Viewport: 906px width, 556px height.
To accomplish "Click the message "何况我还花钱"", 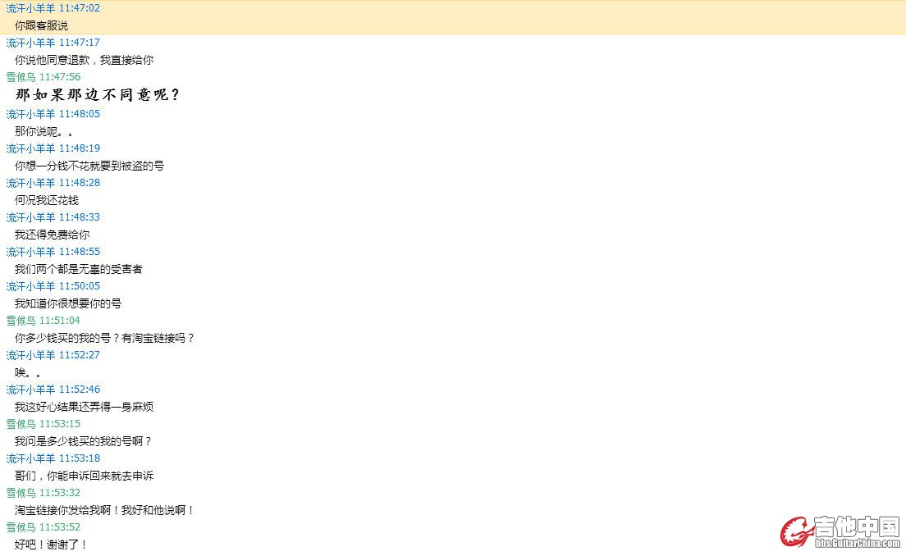I will point(46,200).
